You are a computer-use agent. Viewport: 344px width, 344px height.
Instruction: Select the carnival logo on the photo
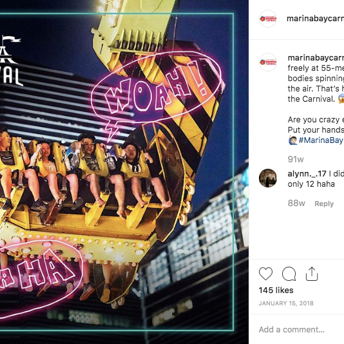[10, 61]
